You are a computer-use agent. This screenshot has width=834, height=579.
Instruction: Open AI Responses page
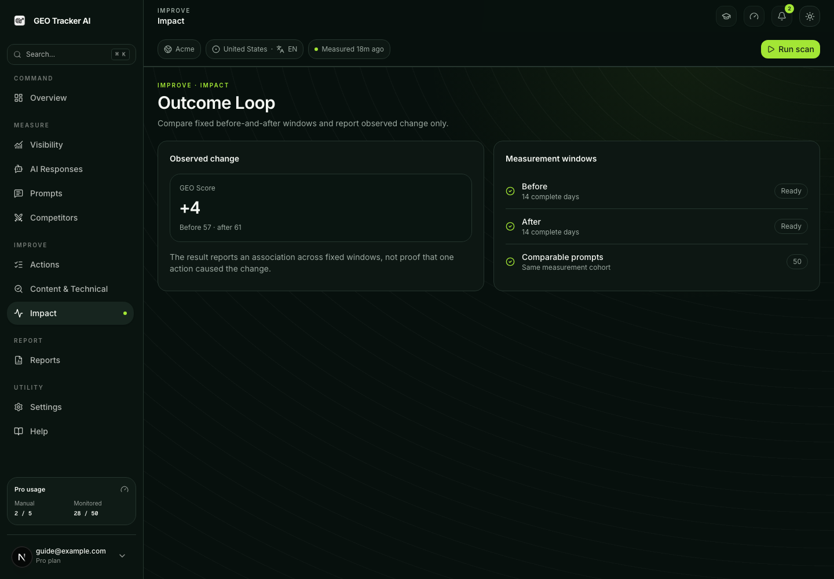pos(70,169)
